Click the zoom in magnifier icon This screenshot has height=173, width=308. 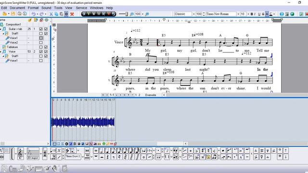coord(147,14)
